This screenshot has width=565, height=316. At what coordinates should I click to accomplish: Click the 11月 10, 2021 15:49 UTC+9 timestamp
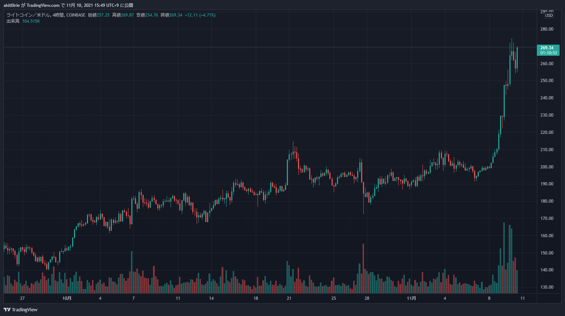click(x=92, y=5)
